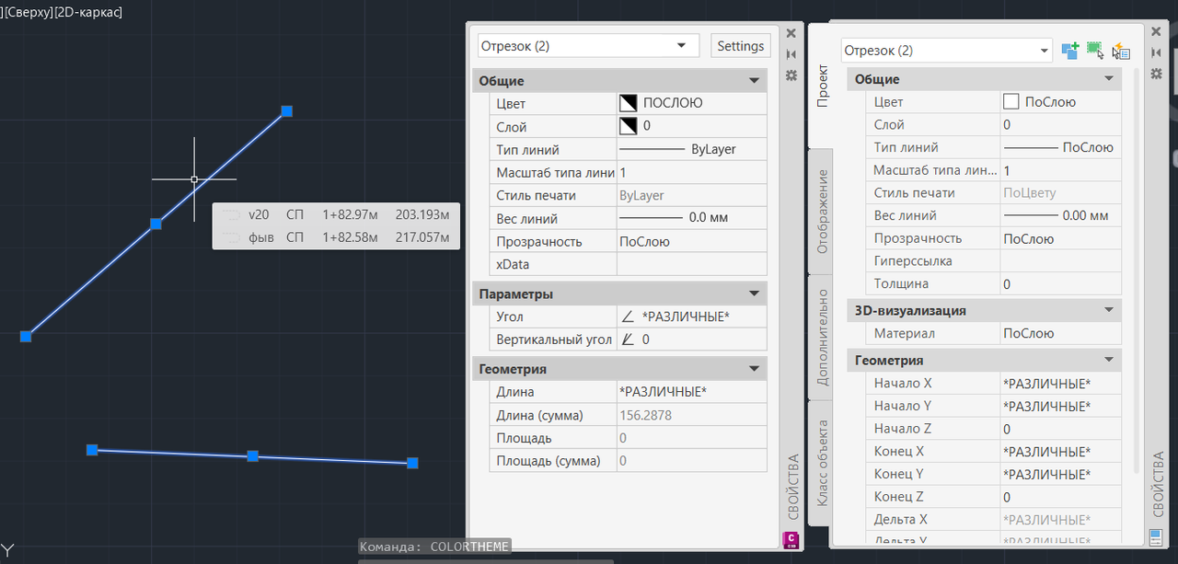The height and width of the screenshot is (564, 1178).
Task: Click Длина (сумма) 156.2878 value
Action: click(691, 415)
